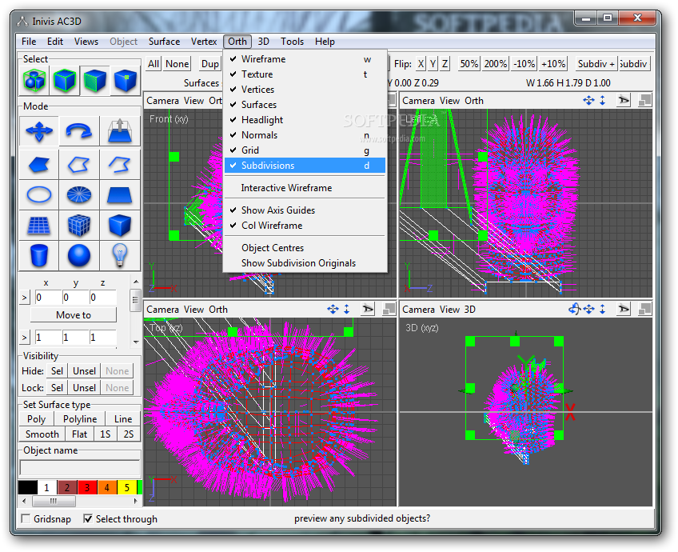Uncheck Select through checkbox
The width and height of the screenshot is (678, 552).
pyautogui.click(x=88, y=518)
